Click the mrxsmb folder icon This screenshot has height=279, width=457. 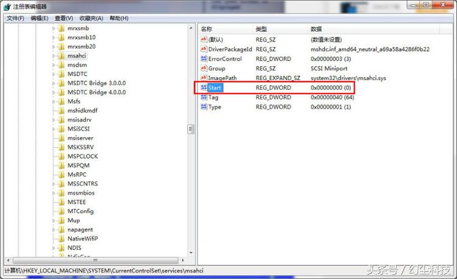61,28
